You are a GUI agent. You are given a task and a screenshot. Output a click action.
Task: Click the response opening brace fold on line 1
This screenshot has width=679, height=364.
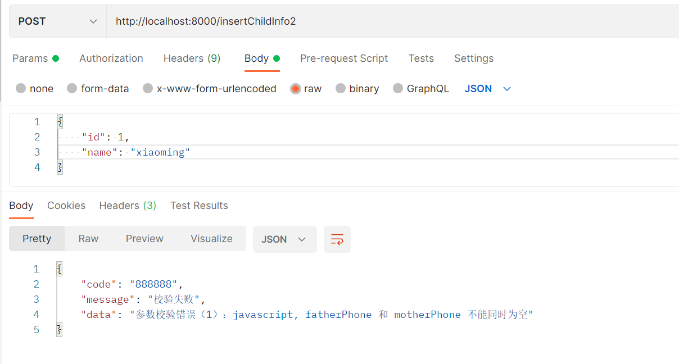click(60, 269)
